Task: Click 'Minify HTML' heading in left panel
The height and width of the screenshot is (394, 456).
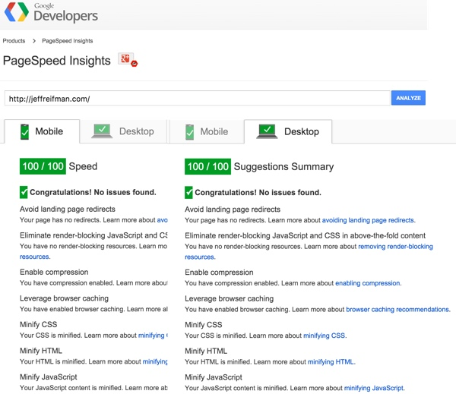Action: coord(41,351)
